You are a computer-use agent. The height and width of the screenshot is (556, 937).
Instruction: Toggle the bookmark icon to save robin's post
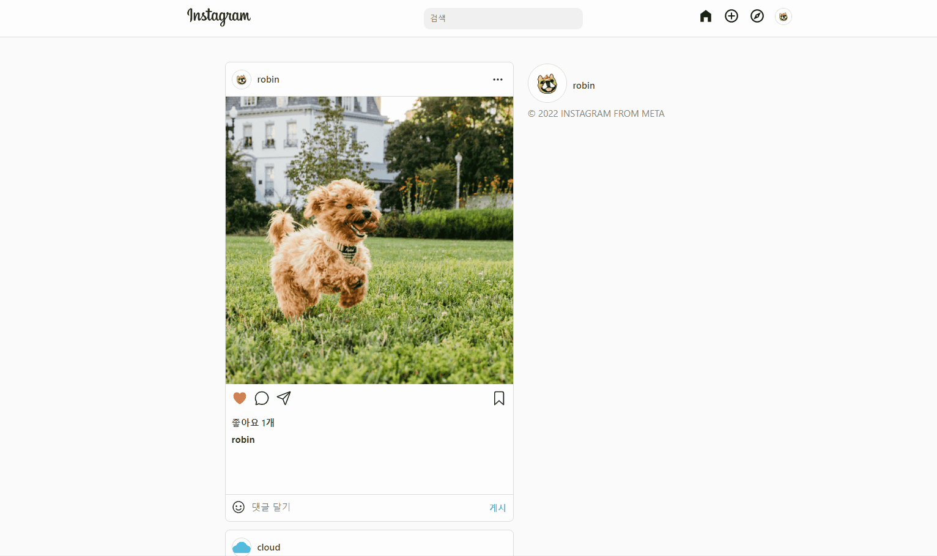[498, 398]
